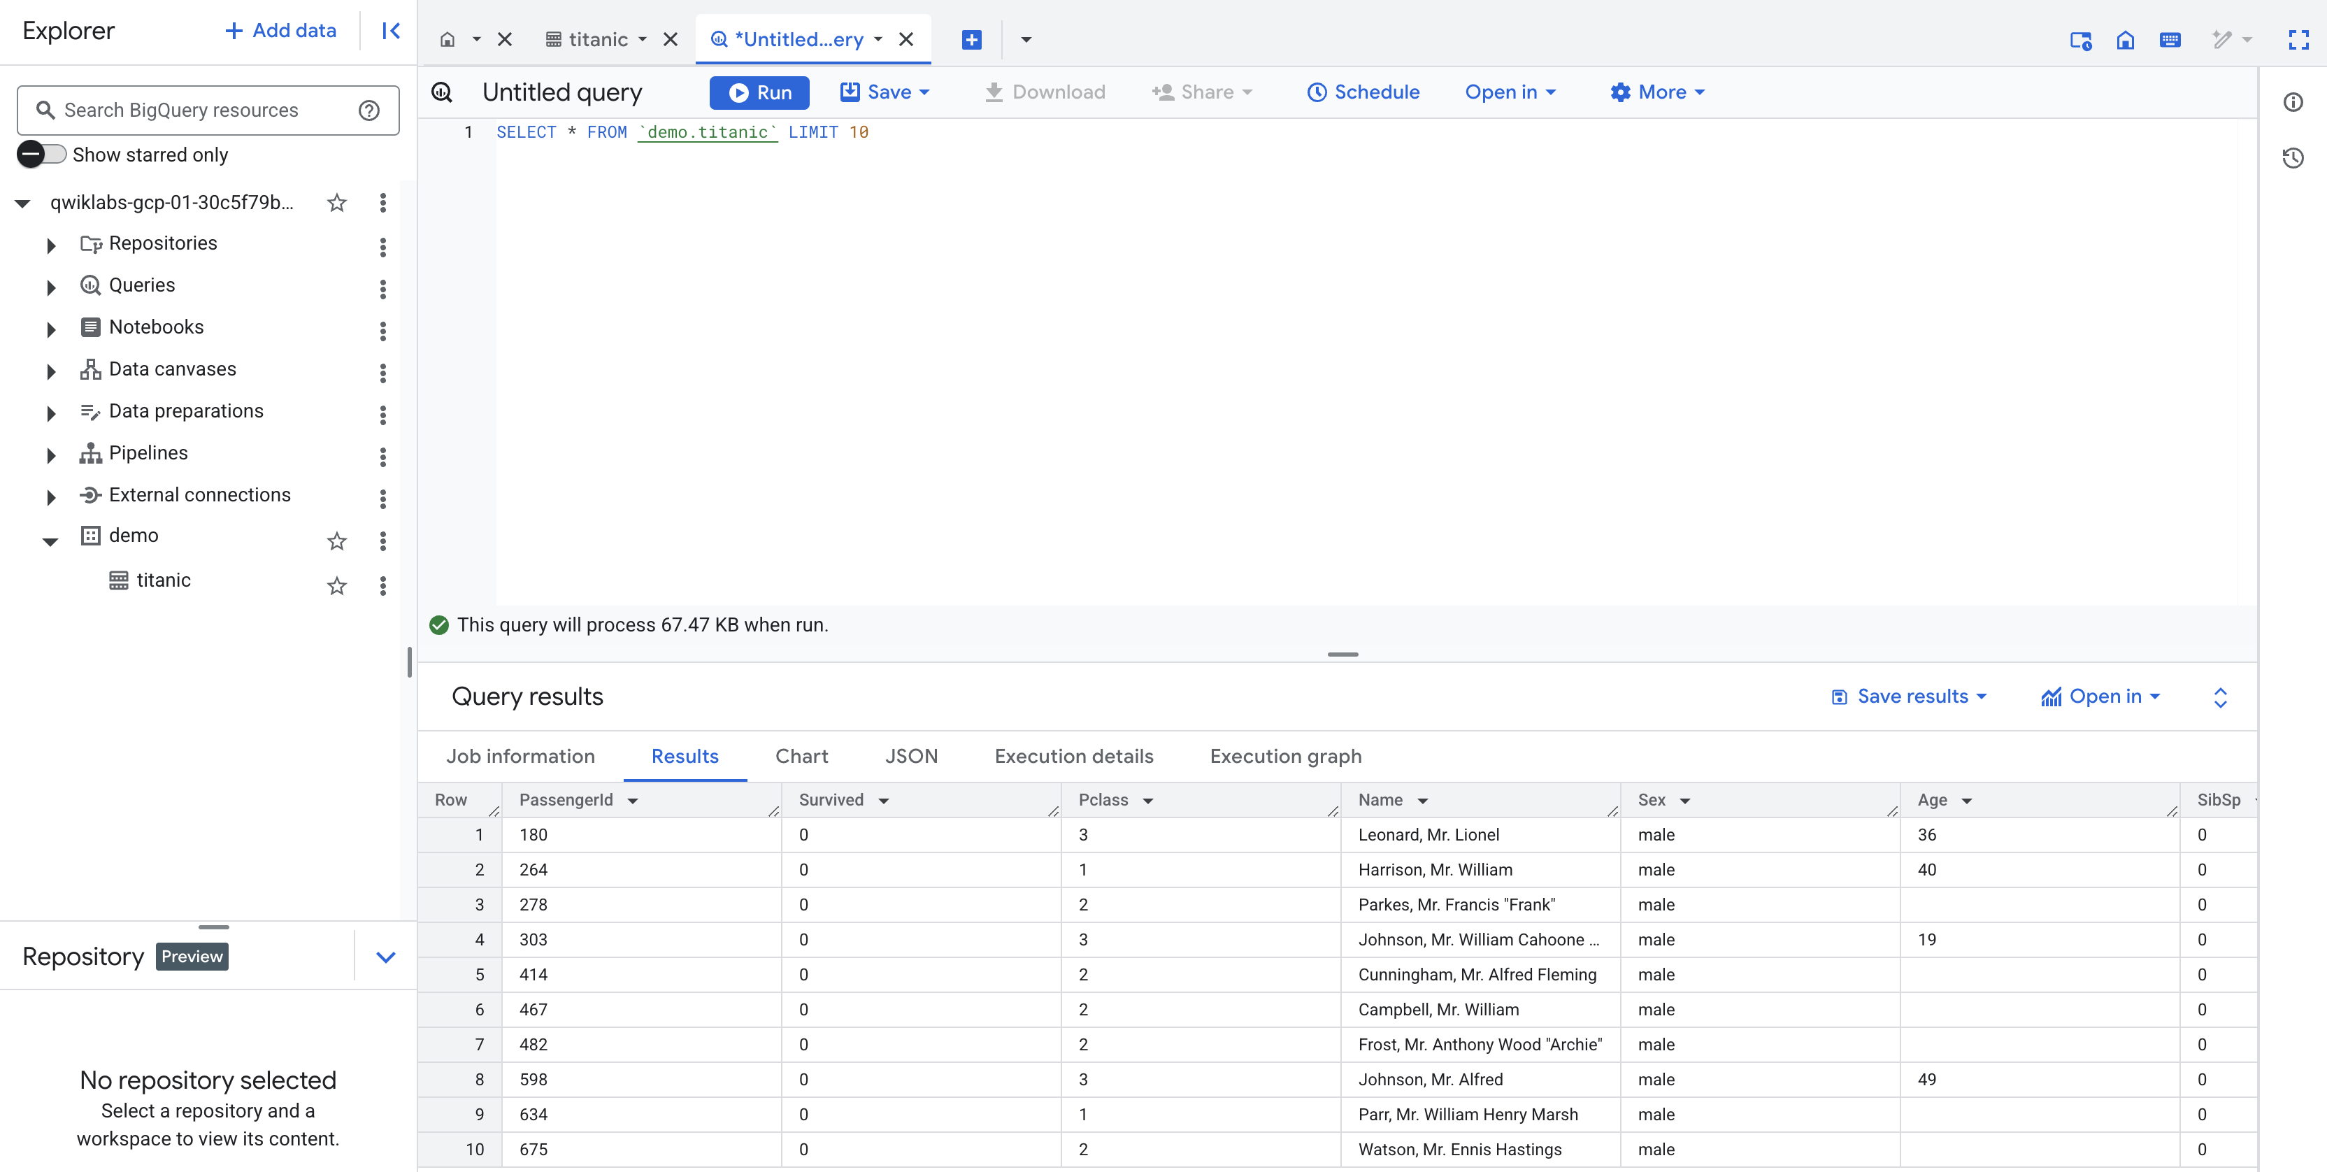Open actions menu for Notebooks

[x=383, y=331]
